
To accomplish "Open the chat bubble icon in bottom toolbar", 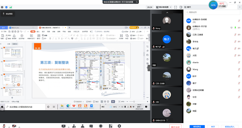I will [91, 126].
